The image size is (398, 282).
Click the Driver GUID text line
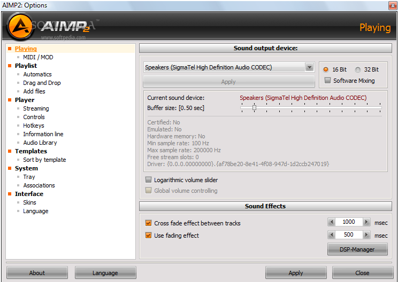[x=238, y=164]
